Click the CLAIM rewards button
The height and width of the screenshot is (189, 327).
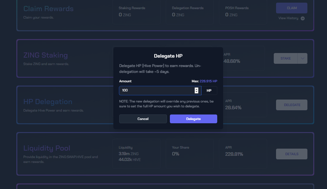click(x=292, y=8)
